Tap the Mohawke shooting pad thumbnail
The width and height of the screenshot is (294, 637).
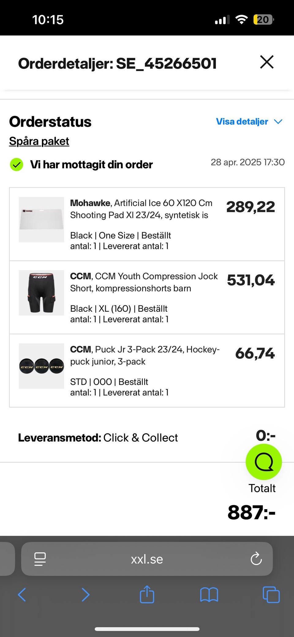click(x=41, y=219)
